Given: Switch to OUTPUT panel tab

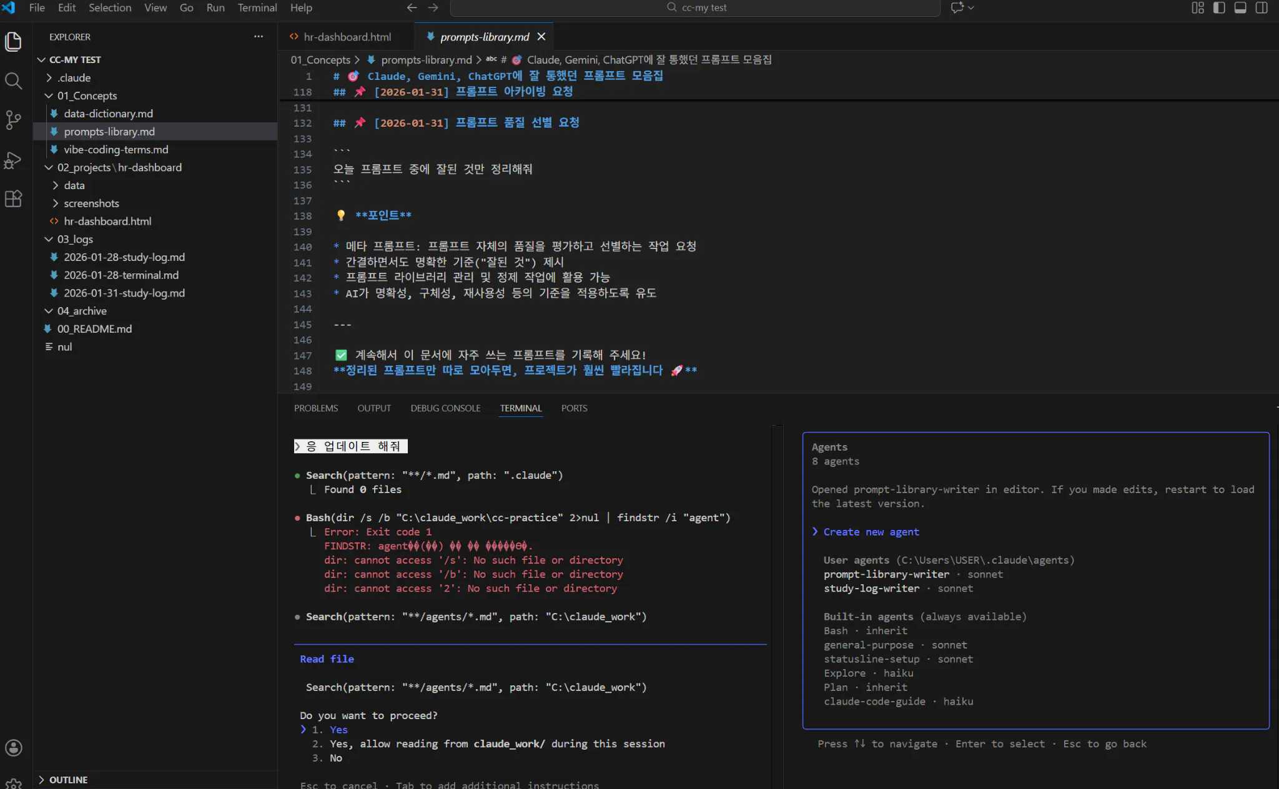Looking at the screenshot, I should (x=374, y=408).
